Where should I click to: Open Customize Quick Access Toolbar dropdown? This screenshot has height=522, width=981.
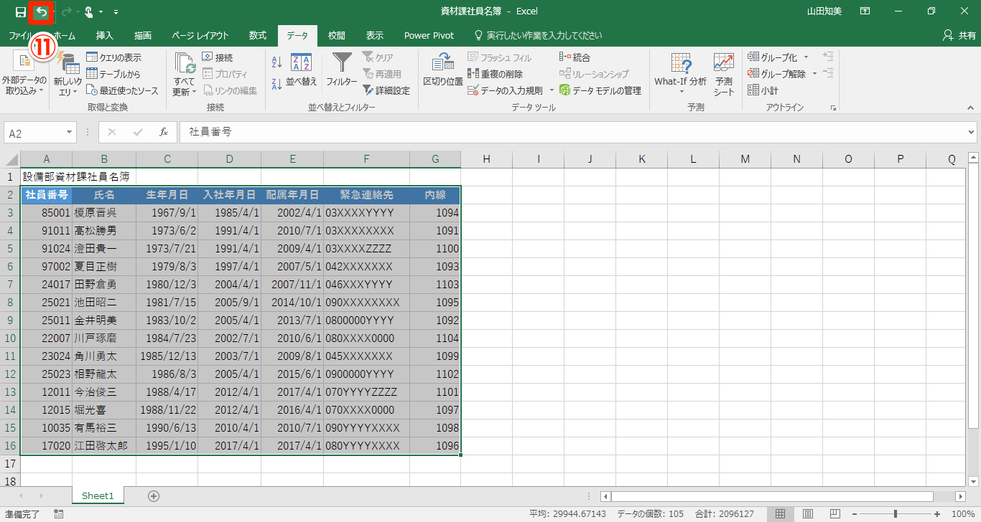pyautogui.click(x=116, y=11)
